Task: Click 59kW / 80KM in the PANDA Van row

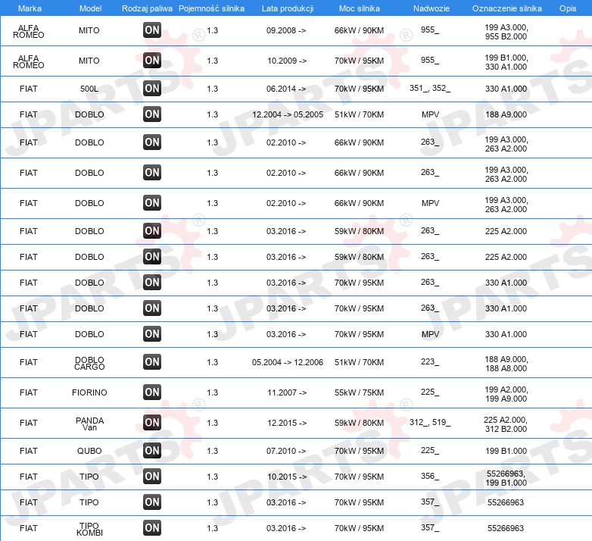Action: pyautogui.click(x=359, y=423)
